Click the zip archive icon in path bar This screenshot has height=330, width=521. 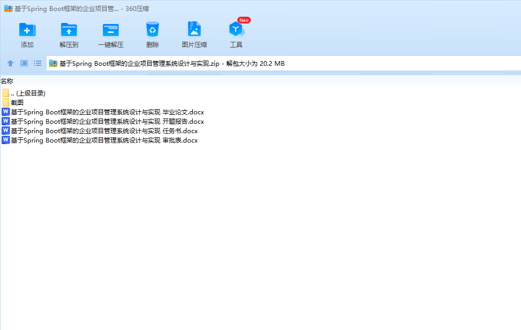coord(53,63)
